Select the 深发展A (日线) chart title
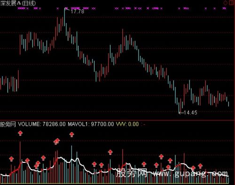This screenshot has width=235, height=185. click(18, 3)
